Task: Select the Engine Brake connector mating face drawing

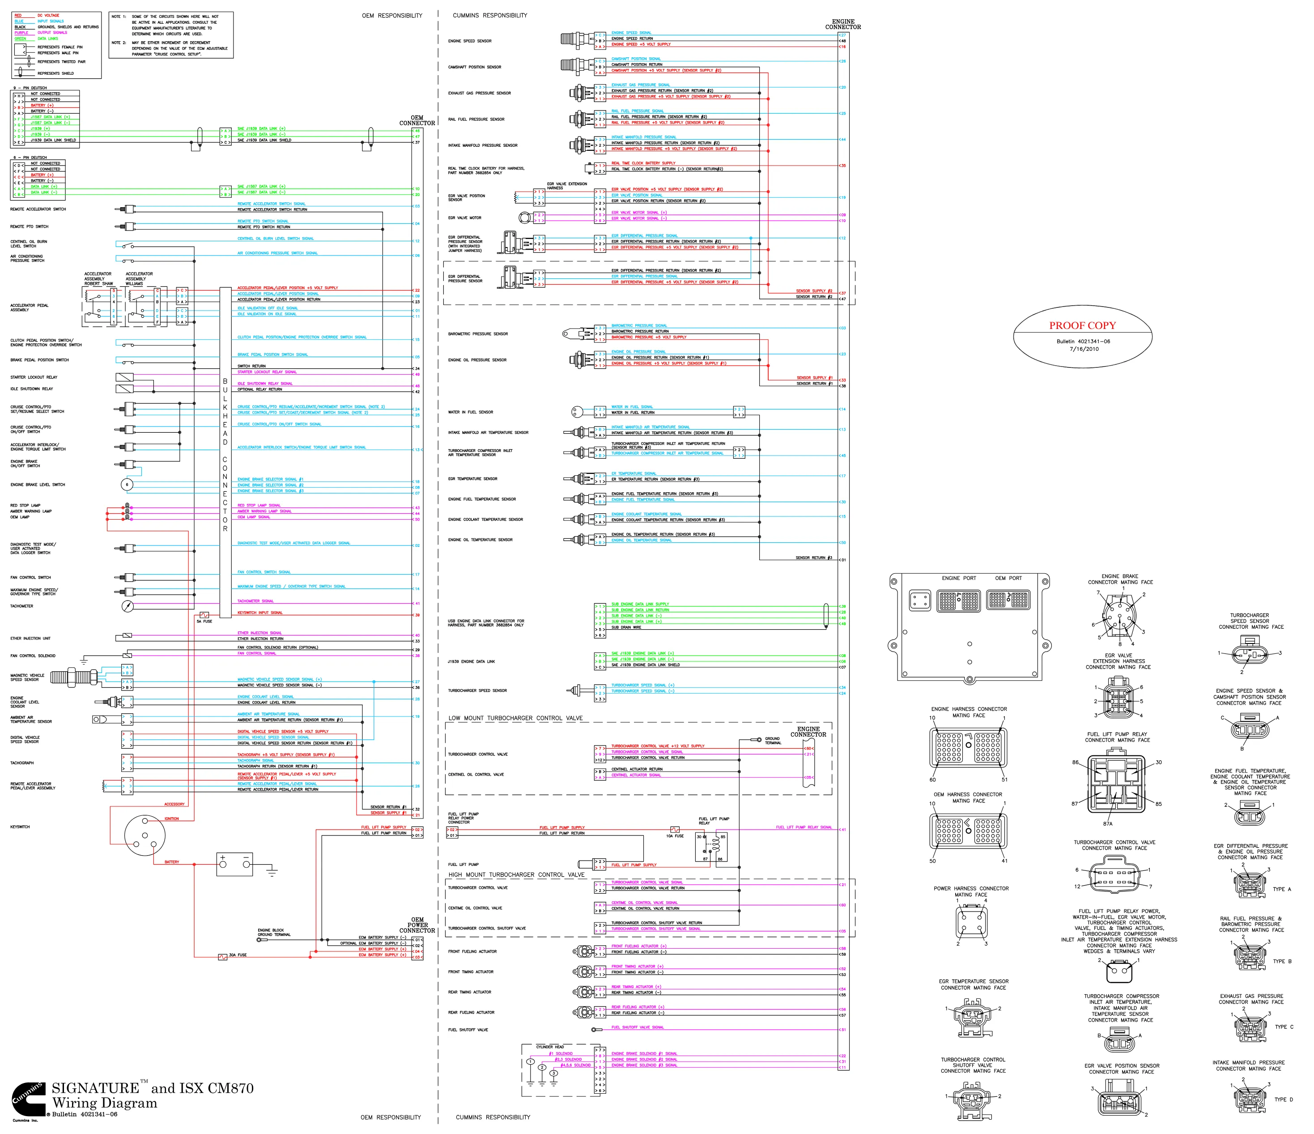Action: pos(1120,616)
